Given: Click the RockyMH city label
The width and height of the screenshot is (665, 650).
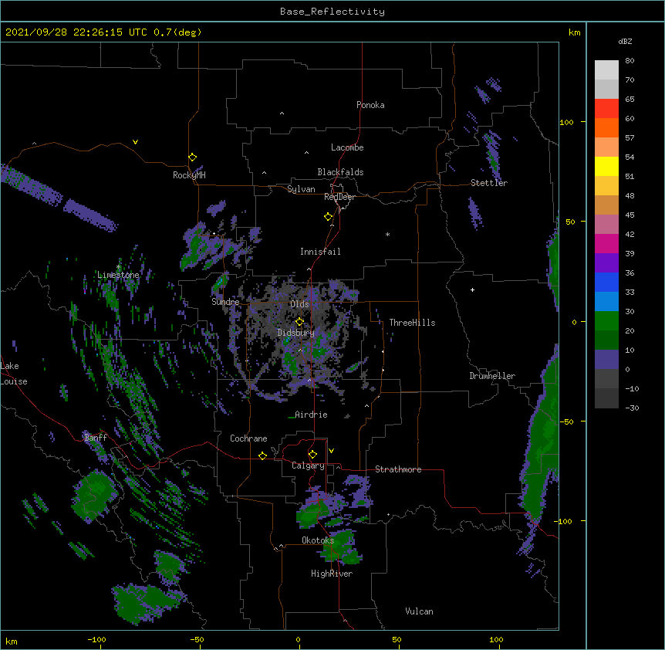Looking at the screenshot, I should coord(189,175).
